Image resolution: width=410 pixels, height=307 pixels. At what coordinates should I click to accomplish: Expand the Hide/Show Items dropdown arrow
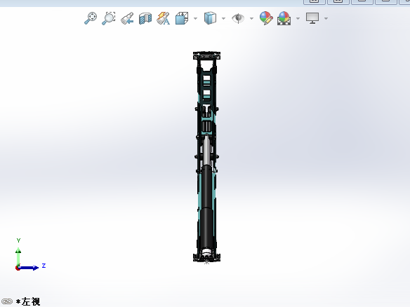click(x=251, y=18)
